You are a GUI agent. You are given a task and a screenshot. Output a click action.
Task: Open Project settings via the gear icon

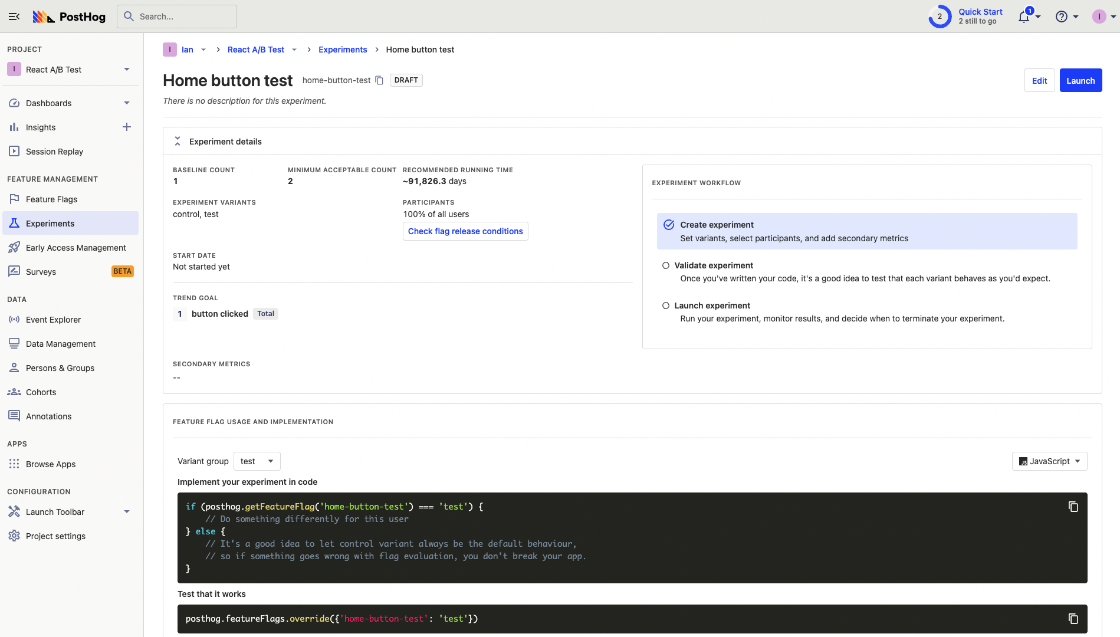[14, 536]
